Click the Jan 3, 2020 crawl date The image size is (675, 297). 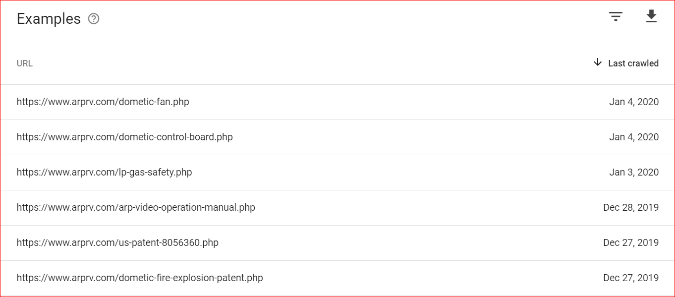click(634, 173)
